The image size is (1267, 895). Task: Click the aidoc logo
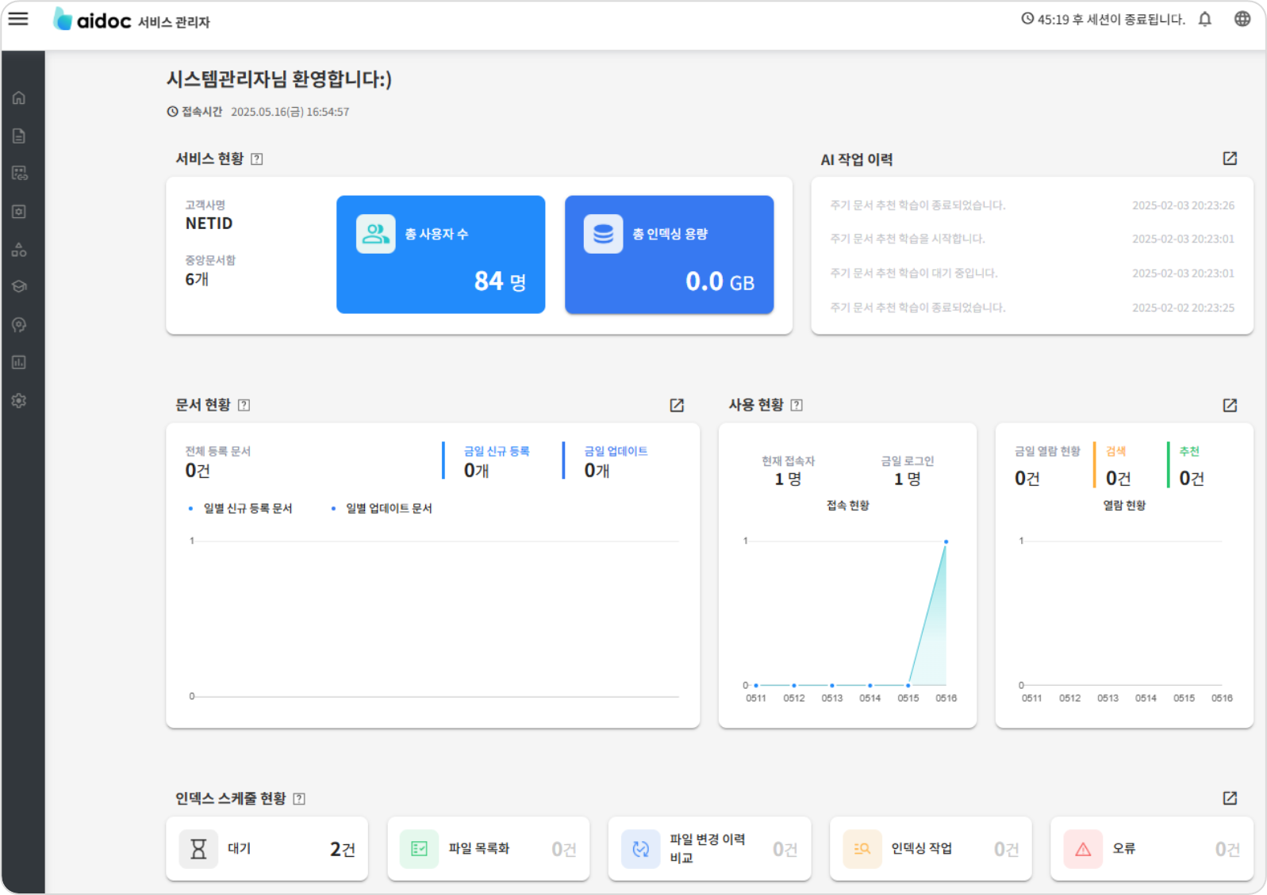click(92, 21)
